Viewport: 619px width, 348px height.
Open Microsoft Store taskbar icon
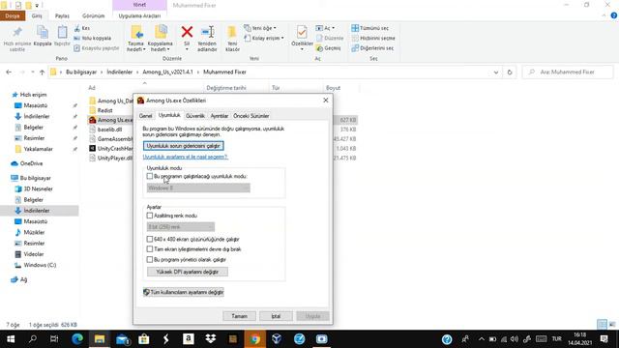click(x=144, y=339)
